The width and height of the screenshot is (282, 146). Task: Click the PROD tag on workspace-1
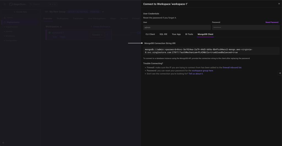click(63, 37)
